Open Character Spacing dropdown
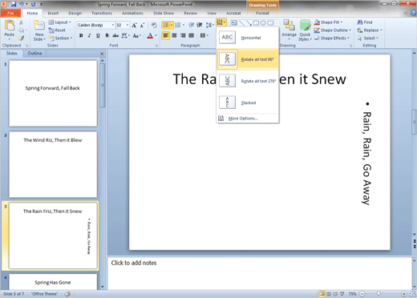Image resolution: width=417 pixels, height=298 pixels. click(125, 35)
